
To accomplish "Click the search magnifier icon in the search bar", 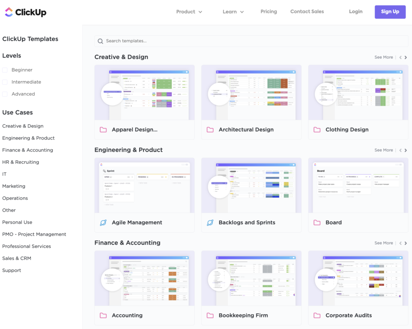I will point(100,41).
